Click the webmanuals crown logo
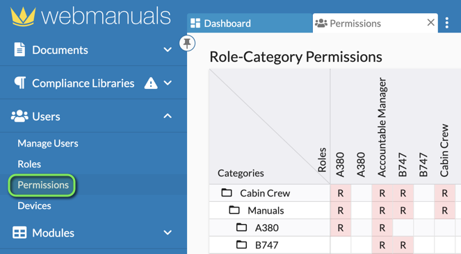461x254 pixels. pyautogui.click(x=23, y=17)
